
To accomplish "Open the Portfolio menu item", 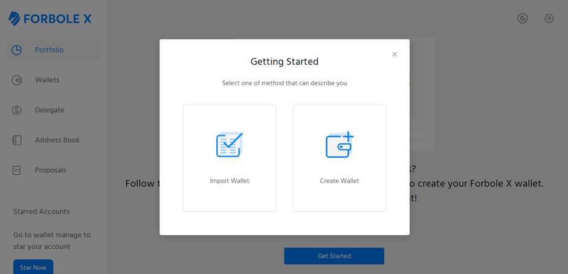I will coord(53,50).
